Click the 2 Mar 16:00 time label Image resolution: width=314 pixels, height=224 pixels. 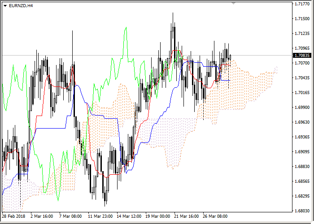[x=42, y=216]
